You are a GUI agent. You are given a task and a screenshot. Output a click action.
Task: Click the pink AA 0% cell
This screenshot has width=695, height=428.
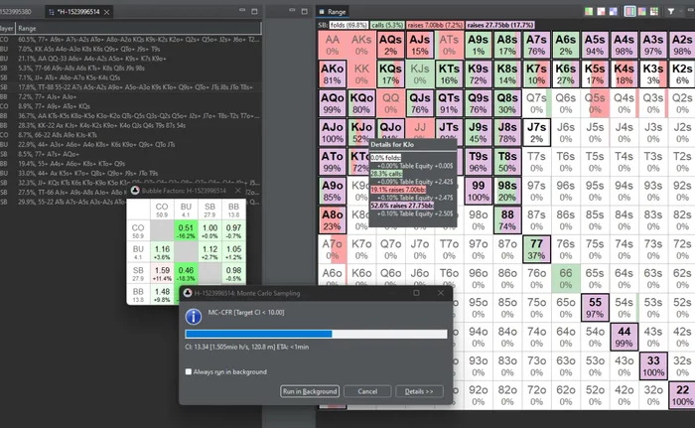333,46
